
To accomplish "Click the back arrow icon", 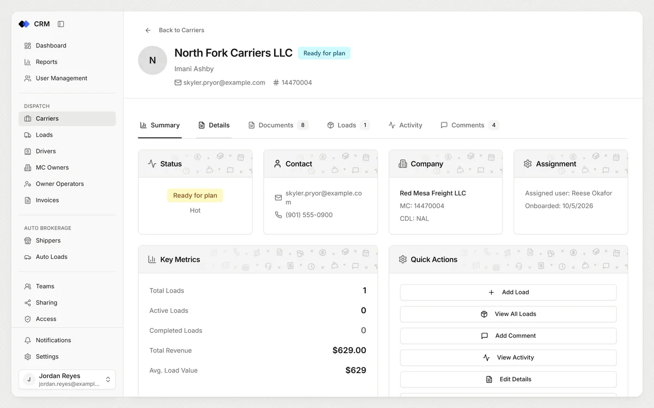I will [x=148, y=30].
